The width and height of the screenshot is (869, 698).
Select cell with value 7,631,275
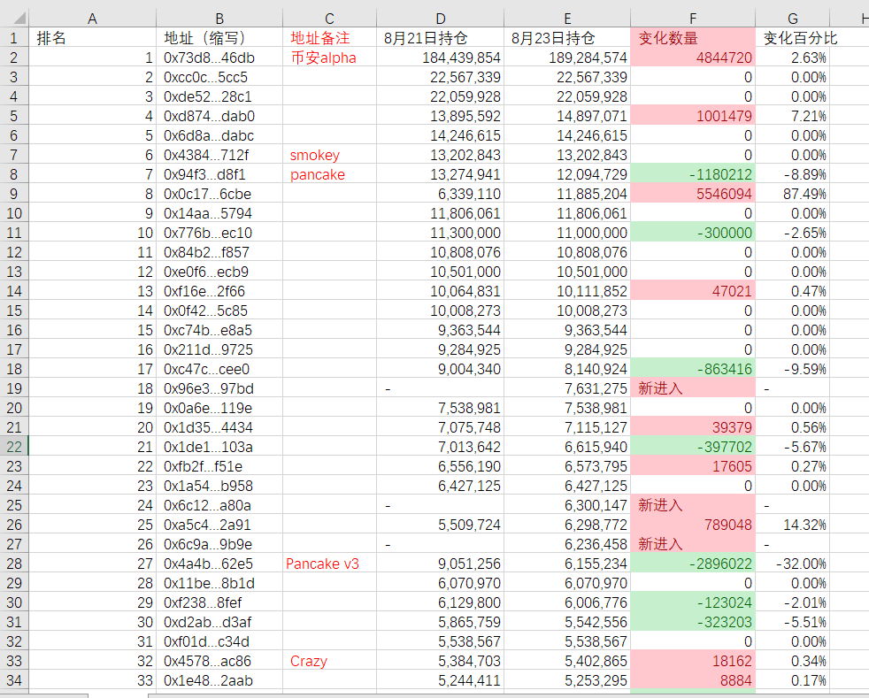tap(567, 388)
